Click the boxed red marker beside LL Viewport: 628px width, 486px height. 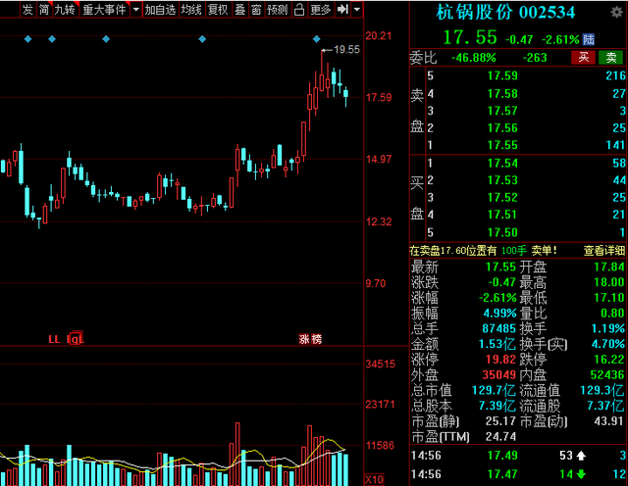(77, 338)
